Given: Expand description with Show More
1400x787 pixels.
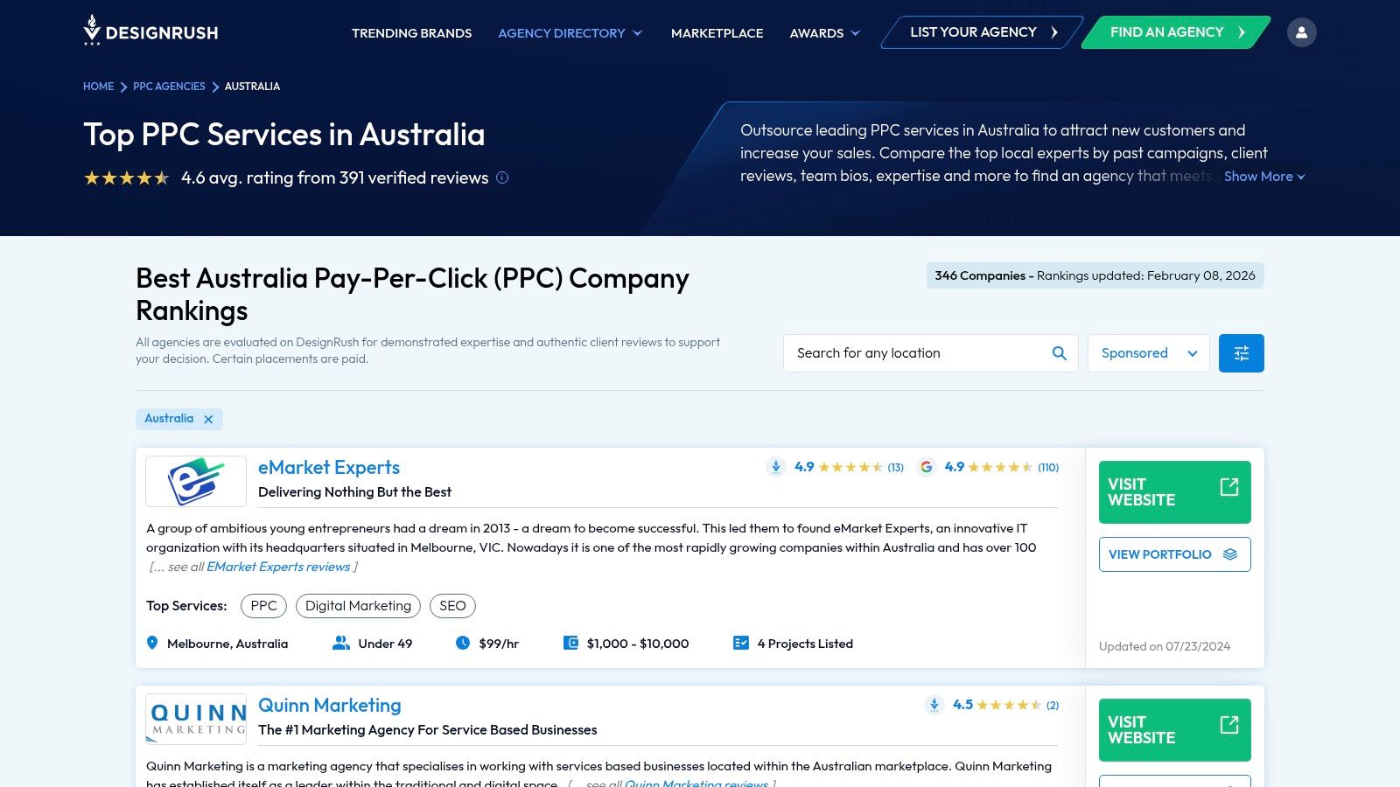Looking at the screenshot, I should pos(1264,177).
